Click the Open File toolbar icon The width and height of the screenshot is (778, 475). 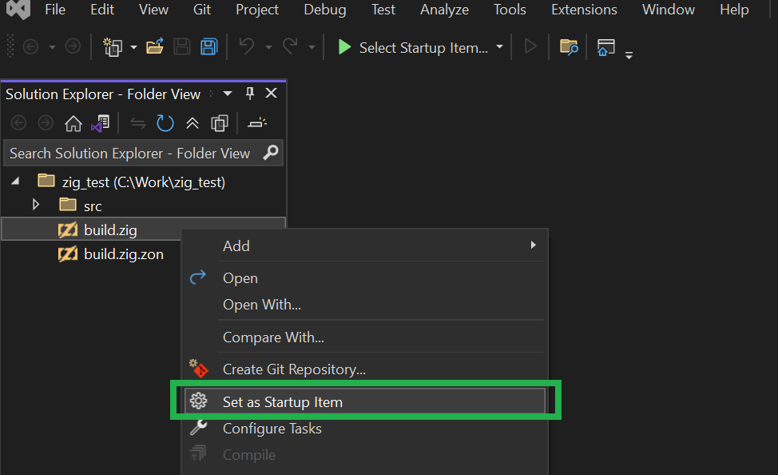pyautogui.click(x=155, y=47)
